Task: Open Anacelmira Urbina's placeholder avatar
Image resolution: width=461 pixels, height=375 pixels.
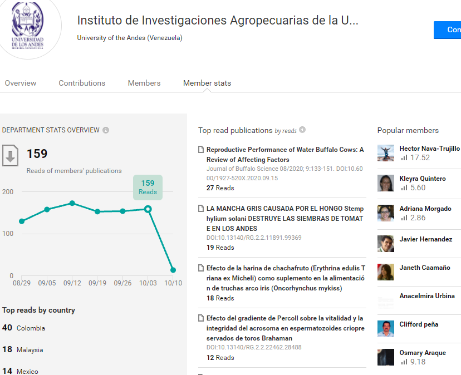Action: [386, 300]
